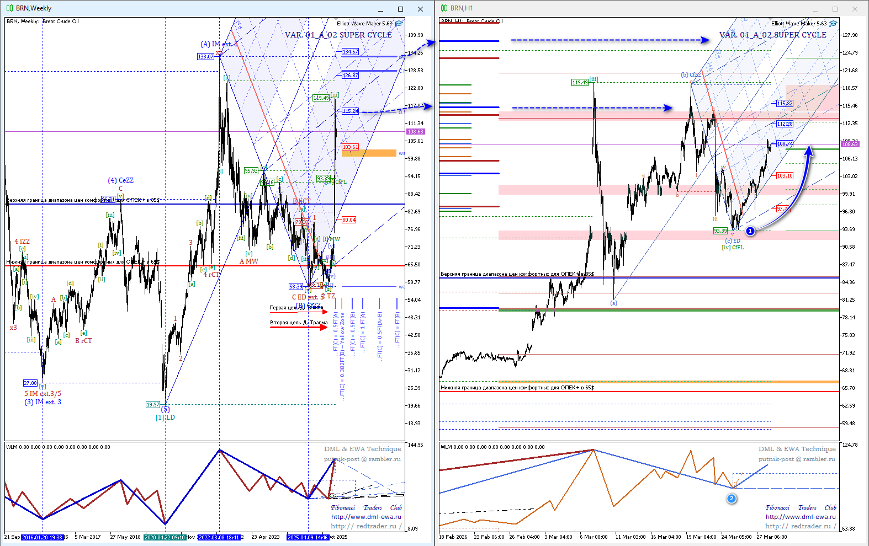Click the blue circle marker numbered 1
Image resolution: width=869 pixels, height=546 pixels.
click(750, 231)
